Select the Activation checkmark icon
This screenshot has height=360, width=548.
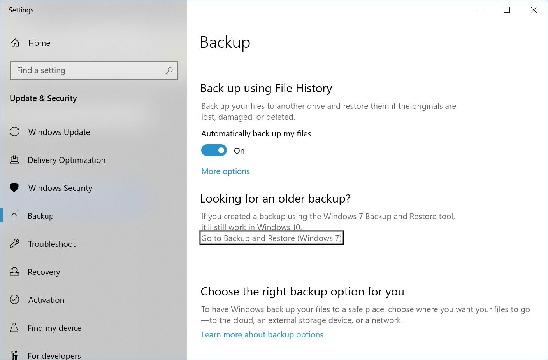(14, 300)
